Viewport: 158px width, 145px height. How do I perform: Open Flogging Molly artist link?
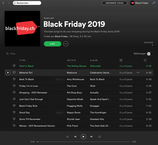75,106
